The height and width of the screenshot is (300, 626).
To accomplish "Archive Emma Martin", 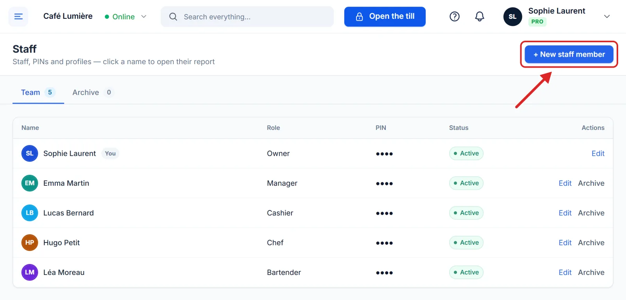I will [x=591, y=183].
